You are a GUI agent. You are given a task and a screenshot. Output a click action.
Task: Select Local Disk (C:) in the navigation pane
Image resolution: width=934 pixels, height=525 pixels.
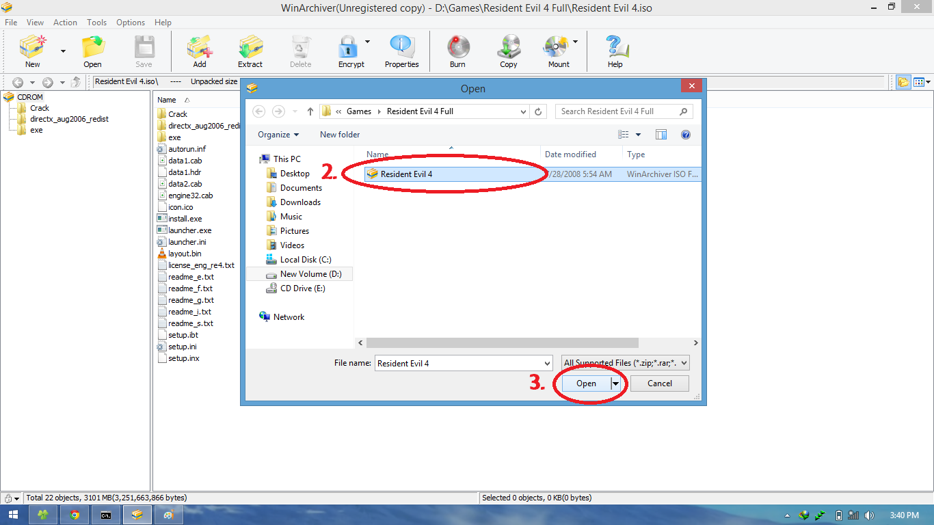tap(305, 260)
